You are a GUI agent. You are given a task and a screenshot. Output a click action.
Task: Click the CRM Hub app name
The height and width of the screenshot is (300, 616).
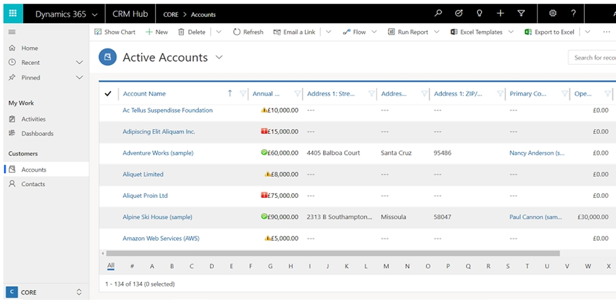click(130, 14)
